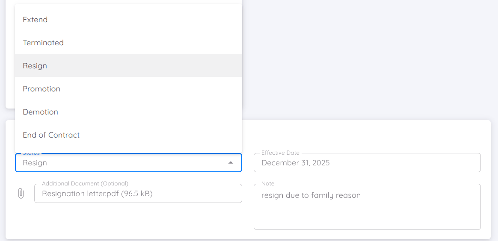This screenshot has height=241, width=498.
Task: Select End of Contract option
Action: click(51, 135)
